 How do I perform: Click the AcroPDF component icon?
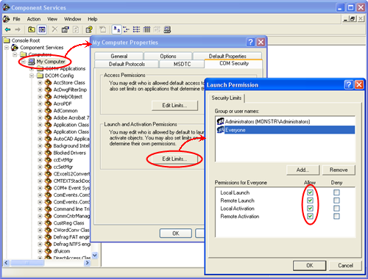pyautogui.click(x=48, y=104)
